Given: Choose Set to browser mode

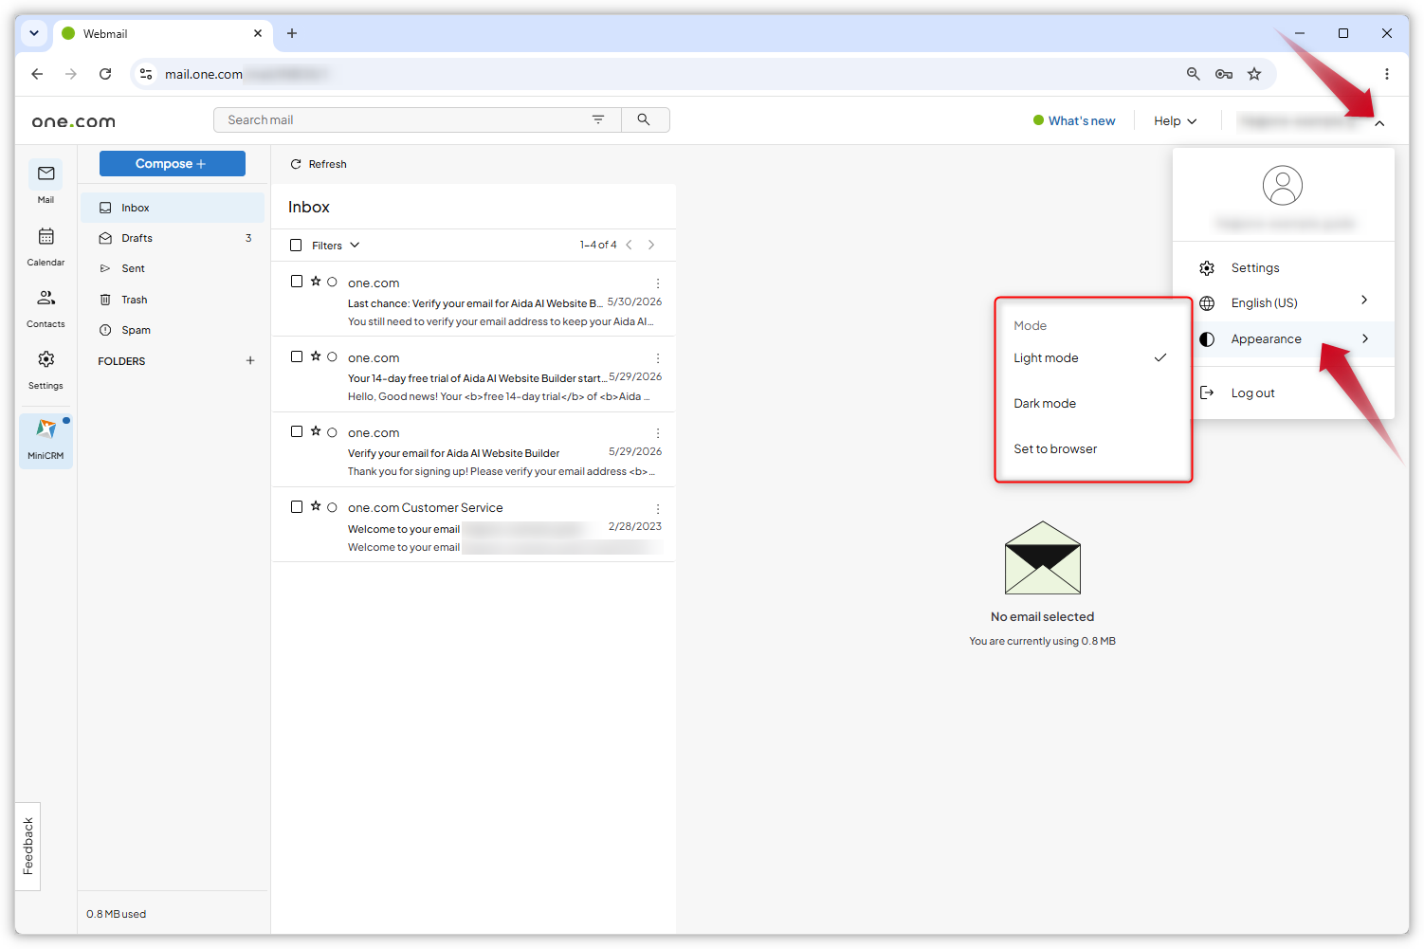Looking at the screenshot, I should tap(1092, 448).
